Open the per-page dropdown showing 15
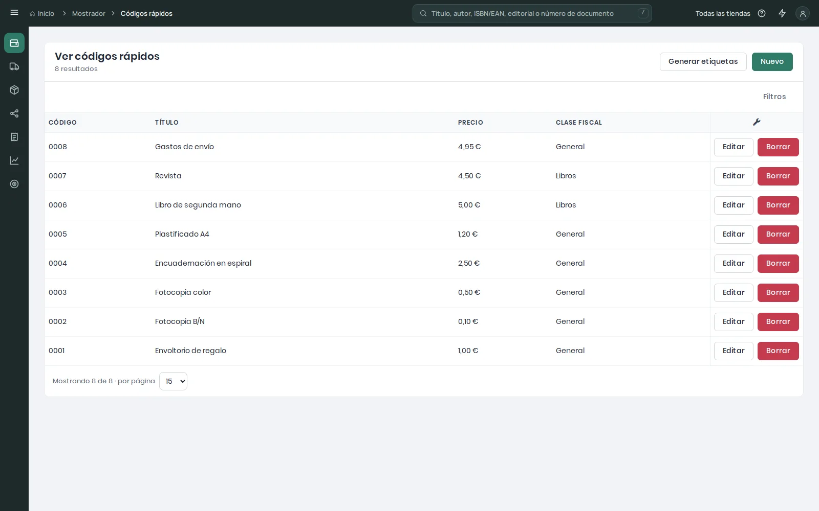Viewport: 819px width, 511px height. [x=173, y=381]
